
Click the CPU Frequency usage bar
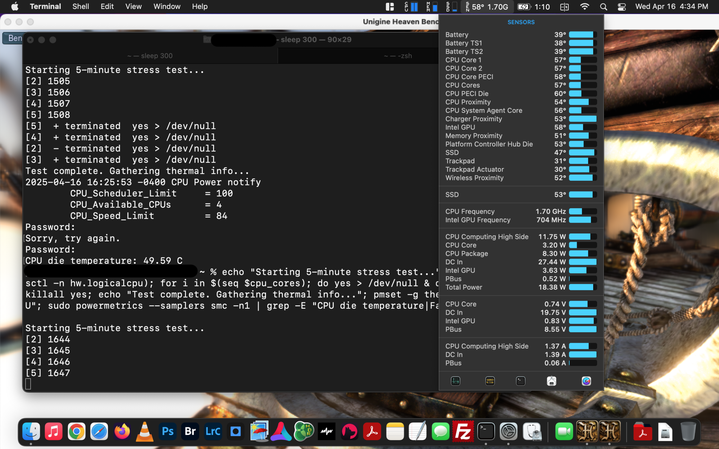582,212
